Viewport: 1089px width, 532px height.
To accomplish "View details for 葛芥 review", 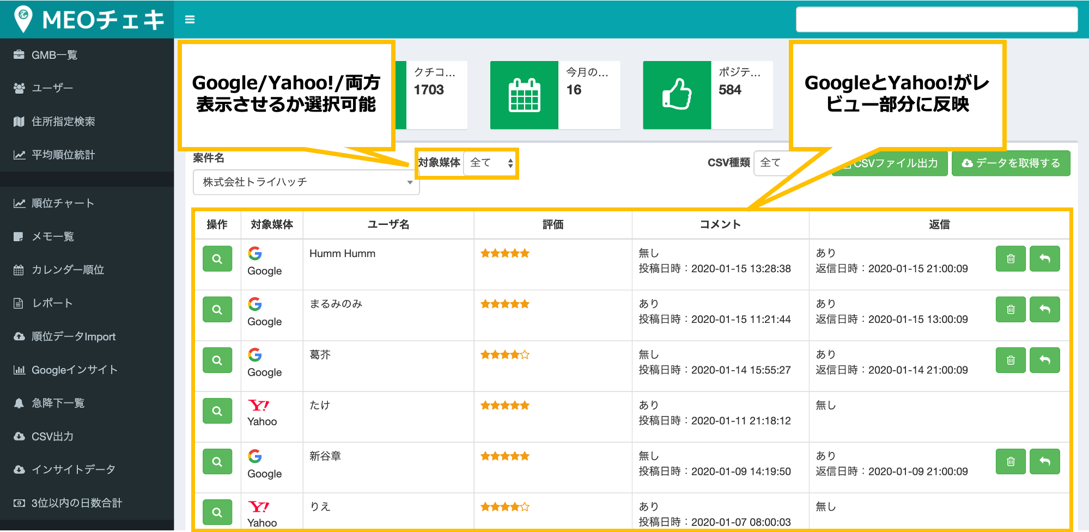I will point(217,360).
